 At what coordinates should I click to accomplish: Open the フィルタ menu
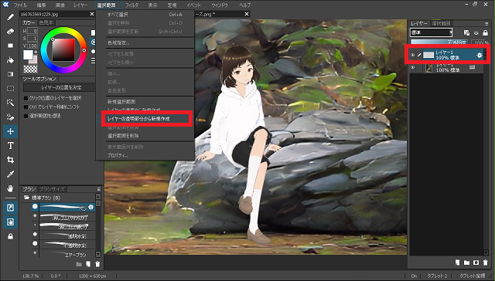(131, 5)
